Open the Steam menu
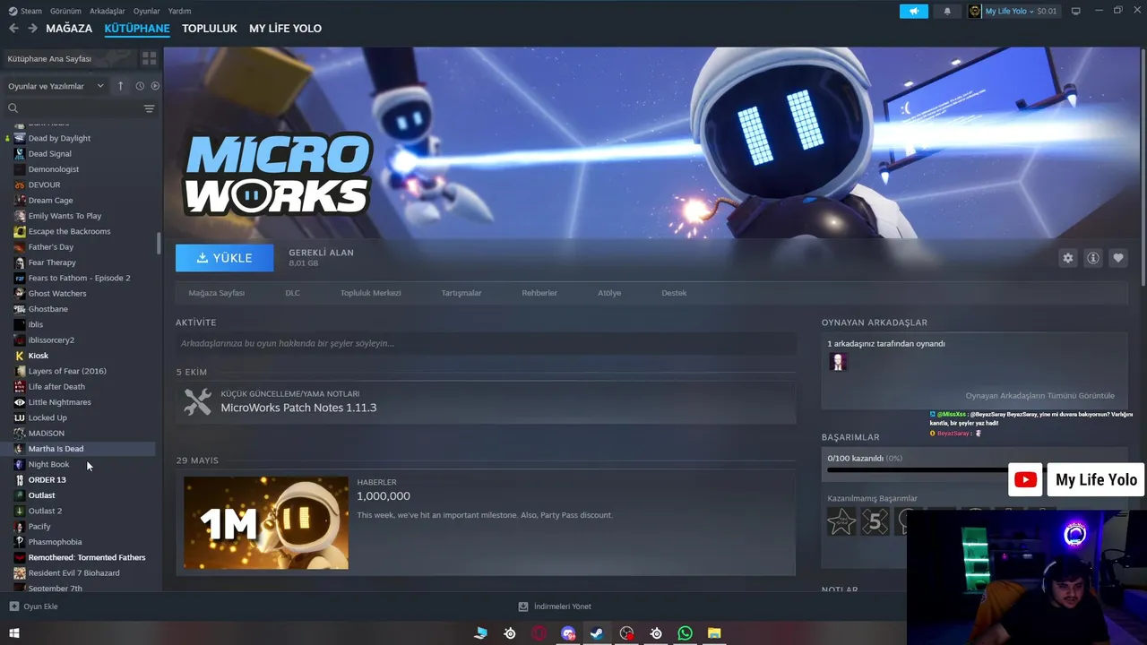 click(x=25, y=11)
